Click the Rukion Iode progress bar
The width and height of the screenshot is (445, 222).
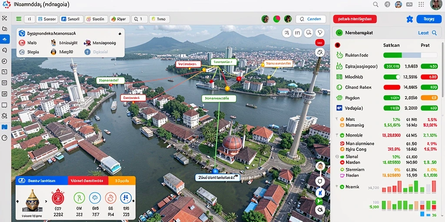[410, 55]
